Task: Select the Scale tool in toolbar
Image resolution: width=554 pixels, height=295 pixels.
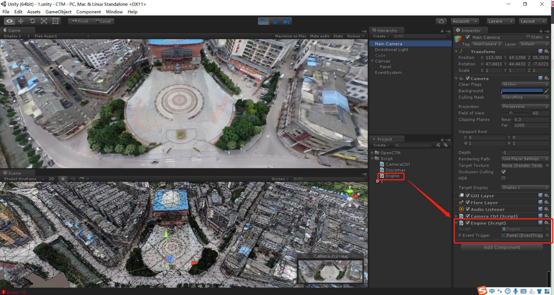Action: [x=44, y=21]
